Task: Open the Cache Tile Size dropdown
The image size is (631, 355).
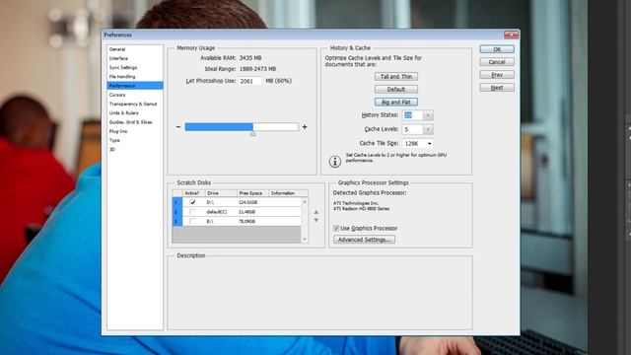Action: point(418,143)
